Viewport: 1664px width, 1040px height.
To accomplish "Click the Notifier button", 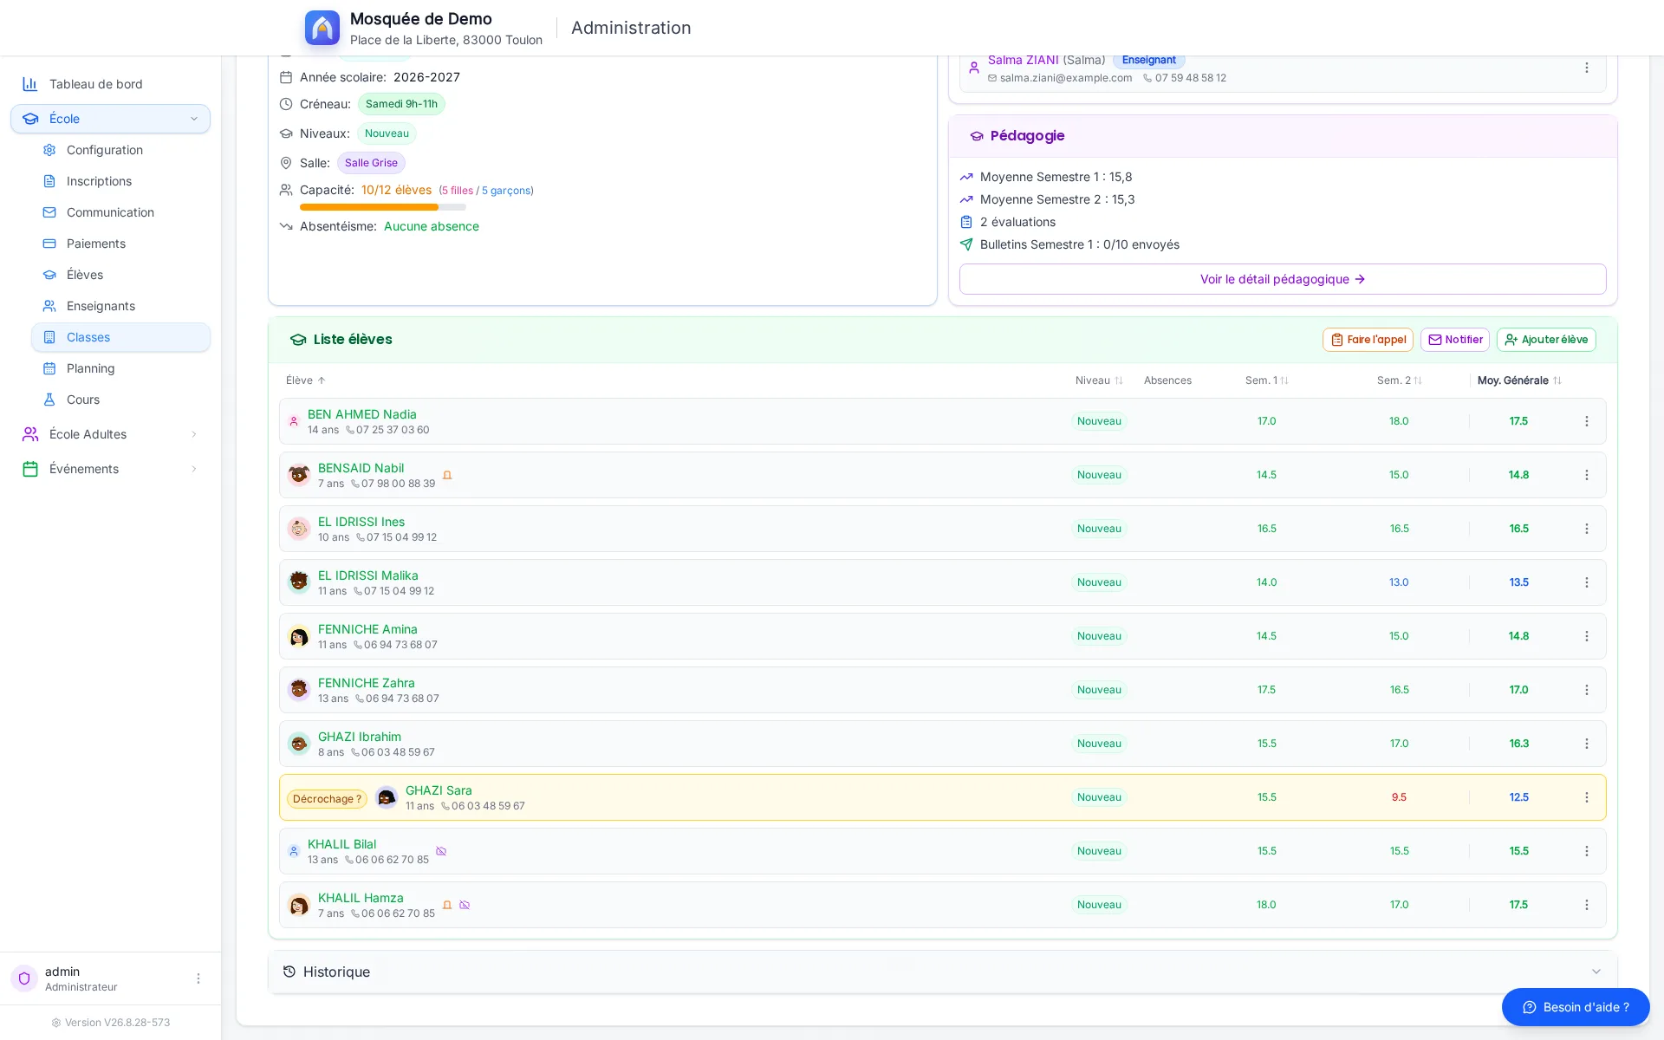I will pos(1454,340).
